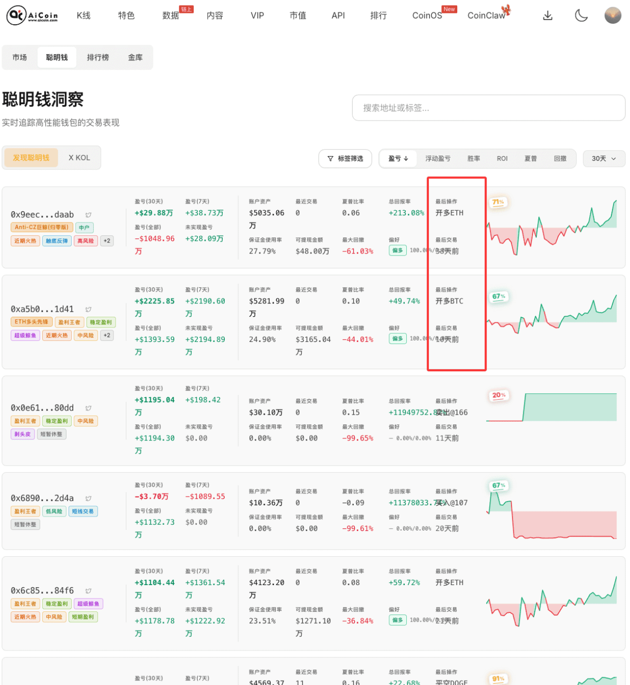Switch to the 排行榜 tab
This screenshot has width=630, height=685.
point(98,57)
